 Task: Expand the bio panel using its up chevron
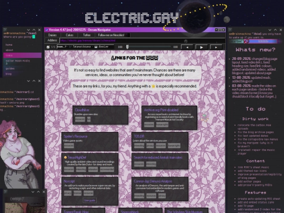275,29
